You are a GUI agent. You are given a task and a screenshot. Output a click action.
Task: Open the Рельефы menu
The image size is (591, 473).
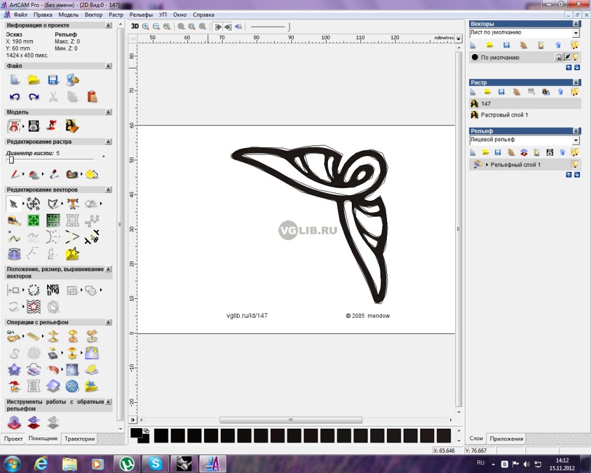click(141, 15)
